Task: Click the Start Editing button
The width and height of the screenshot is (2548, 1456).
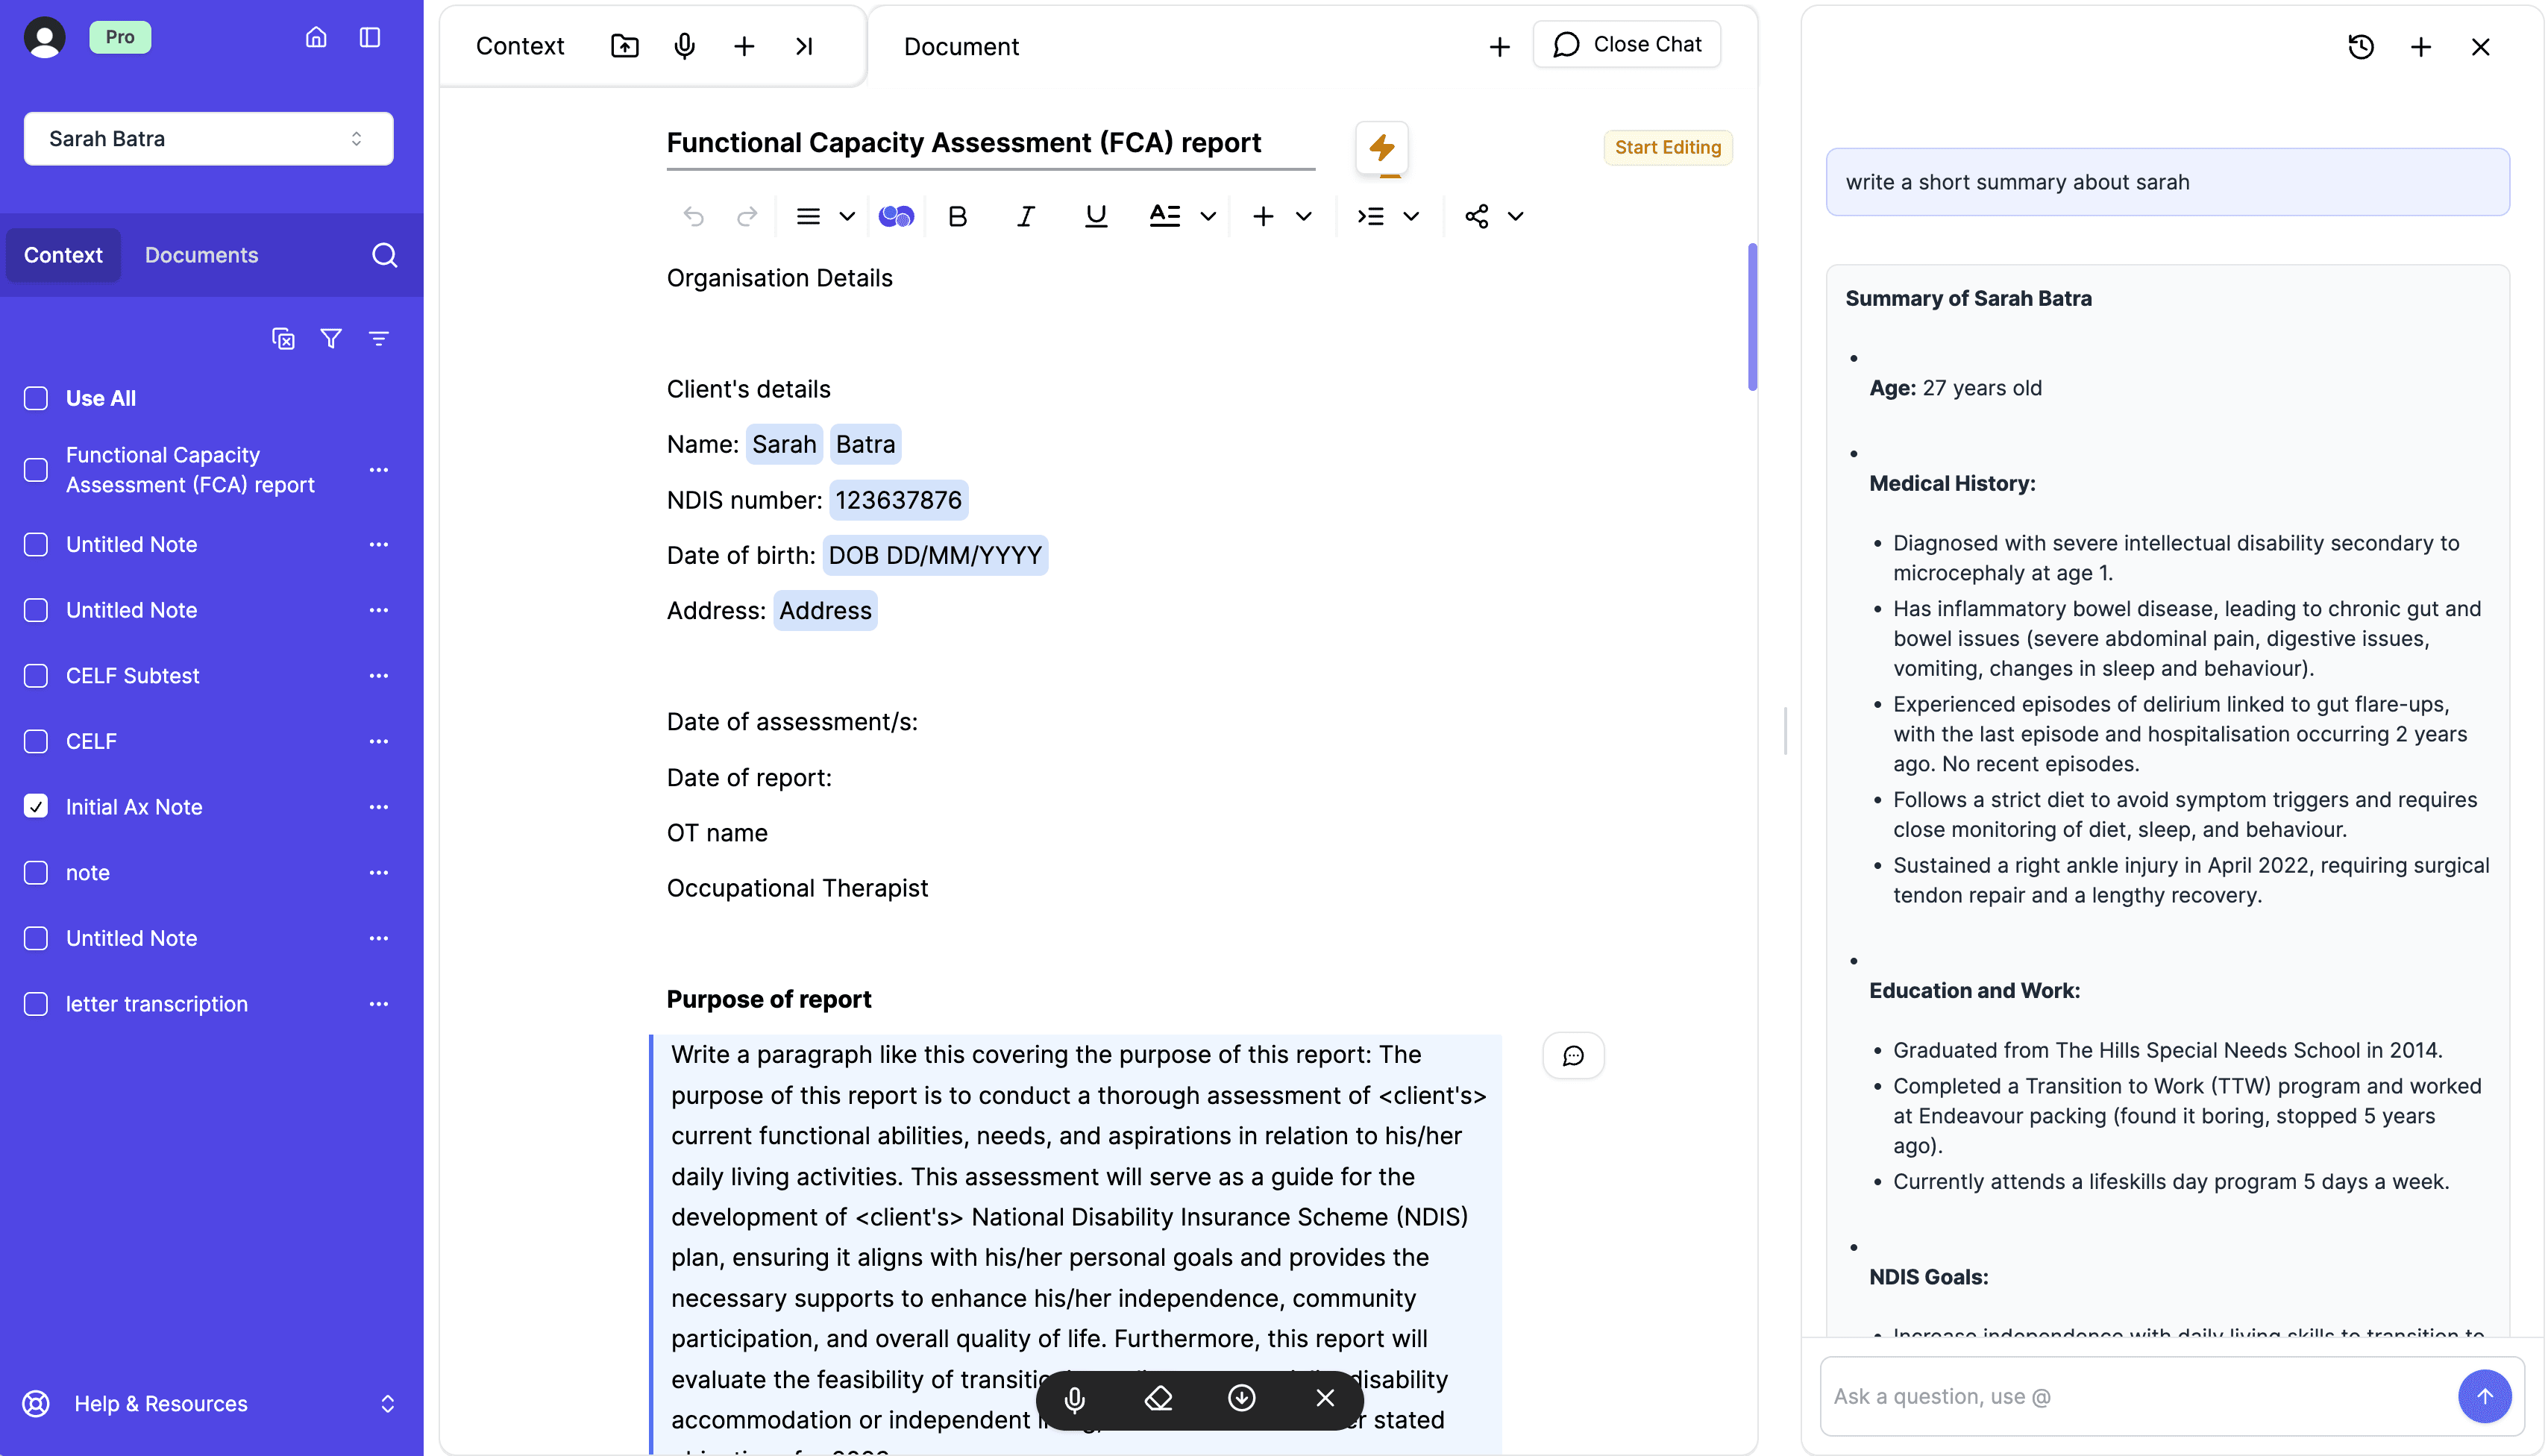Action: pyautogui.click(x=1667, y=147)
